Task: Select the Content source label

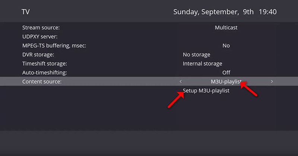Action: click(x=42, y=81)
